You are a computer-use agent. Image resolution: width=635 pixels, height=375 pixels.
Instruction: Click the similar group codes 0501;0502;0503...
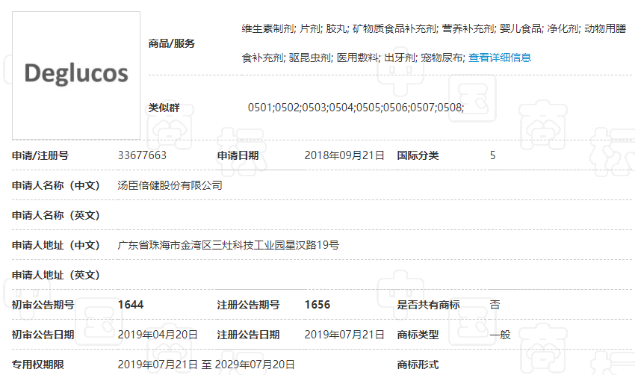[356, 108]
